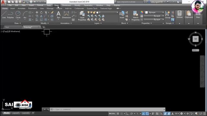Expand the Draw panel
This screenshot has width=207, height=116.
point(17,23)
